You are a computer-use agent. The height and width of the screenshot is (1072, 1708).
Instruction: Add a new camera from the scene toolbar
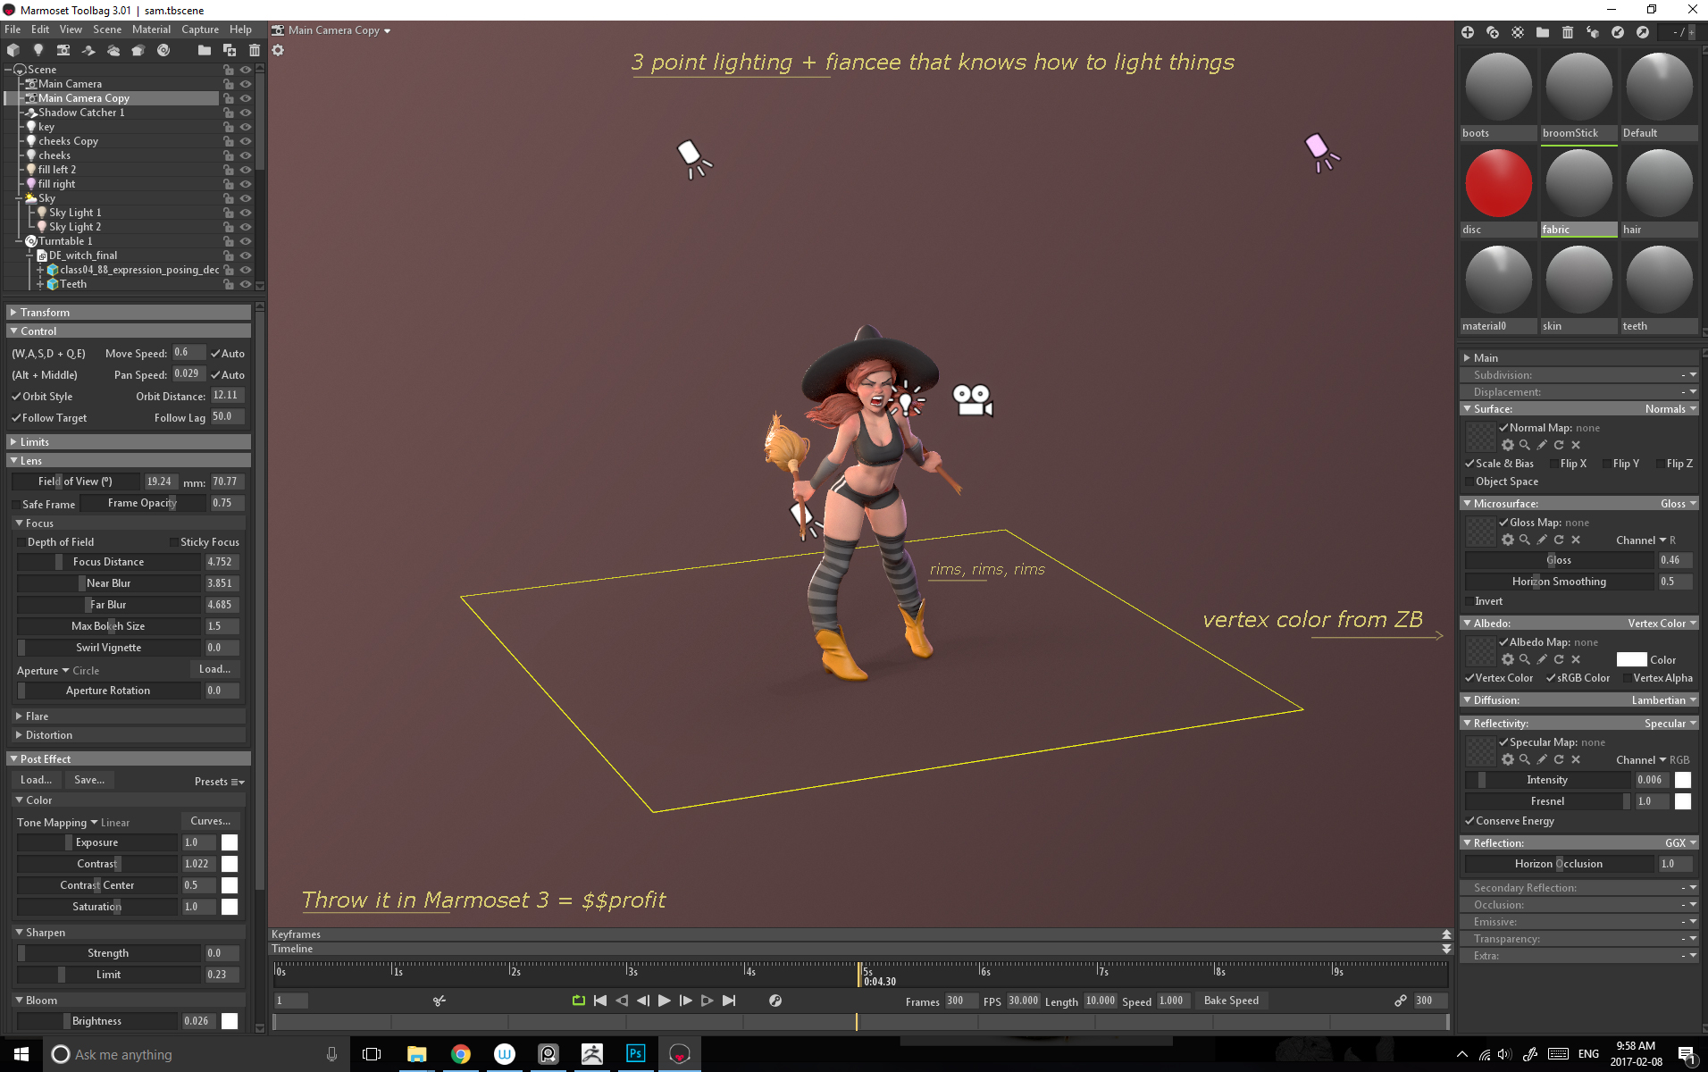click(x=63, y=50)
